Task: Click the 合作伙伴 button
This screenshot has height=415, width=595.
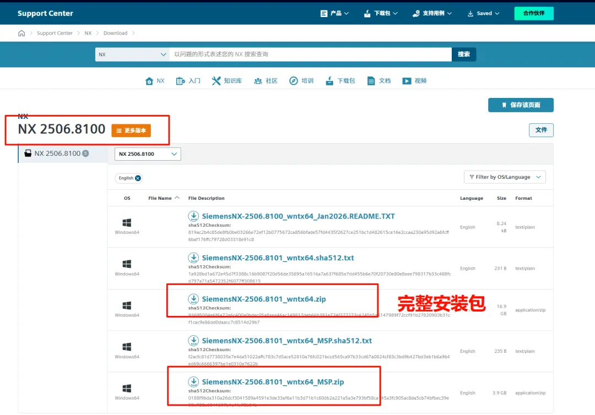Action: click(x=533, y=13)
